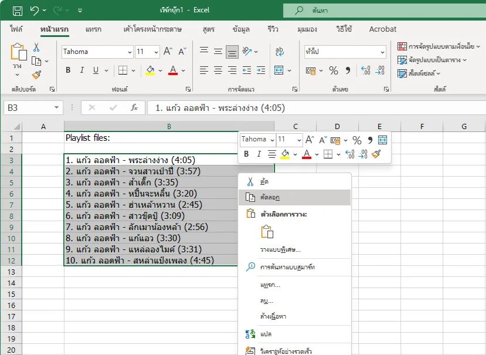Open mini toolbar Tahoma font dropdown
Viewport: 486px width, 355px height.
(x=272, y=140)
